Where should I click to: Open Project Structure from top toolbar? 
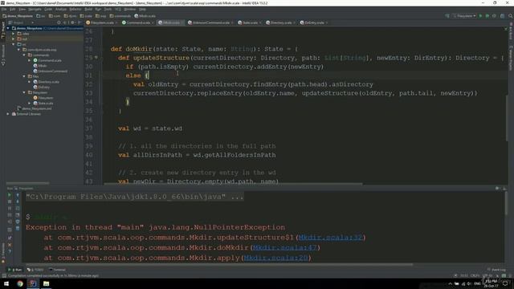[502, 16]
